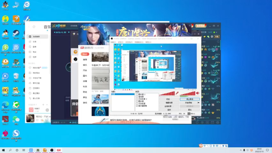Screen dimensions: 272x153
Task: Open the 帮助(H) help menu in OBS
Action: (148, 42)
